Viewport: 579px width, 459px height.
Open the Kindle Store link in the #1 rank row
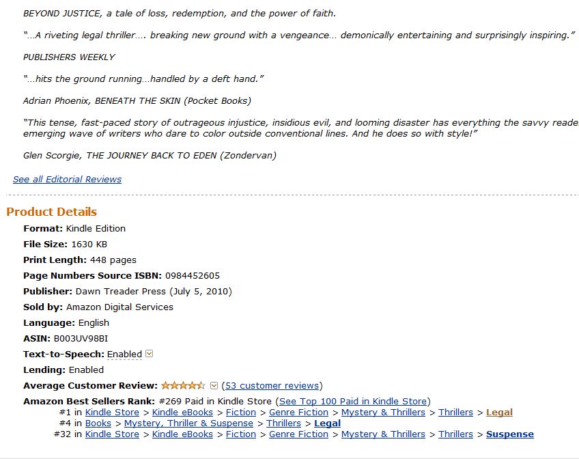pyautogui.click(x=112, y=413)
